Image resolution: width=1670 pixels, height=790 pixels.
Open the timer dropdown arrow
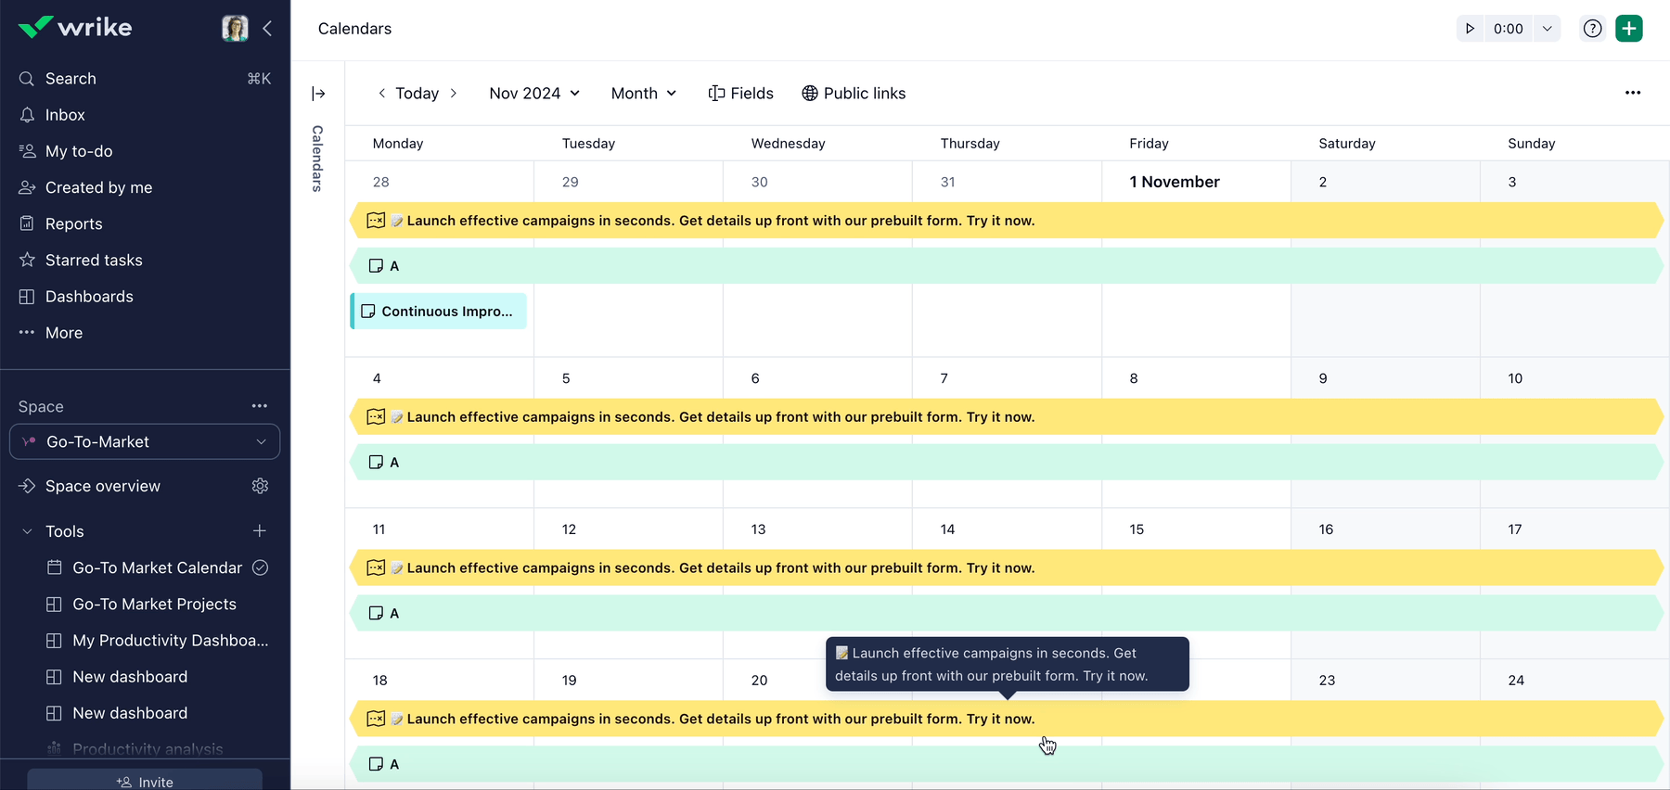(x=1547, y=29)
